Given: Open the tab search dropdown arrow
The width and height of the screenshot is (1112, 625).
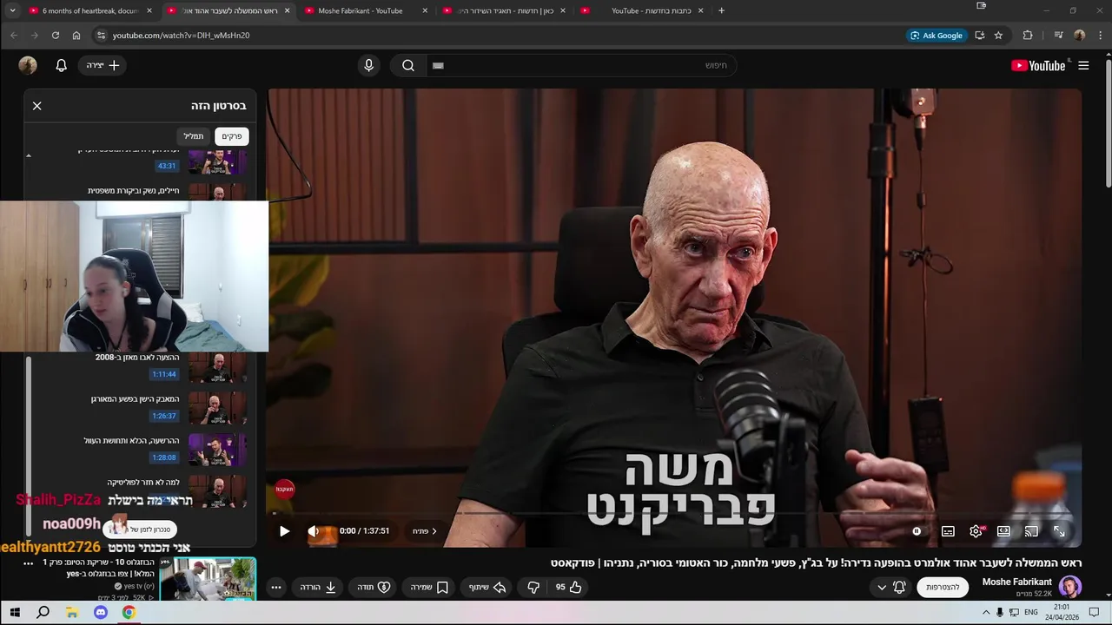Looking at the screenshot, I should pos(12,10).
